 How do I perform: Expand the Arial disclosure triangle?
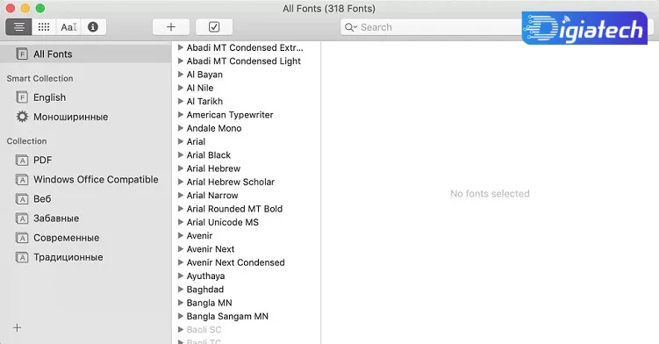click(180, 141)
